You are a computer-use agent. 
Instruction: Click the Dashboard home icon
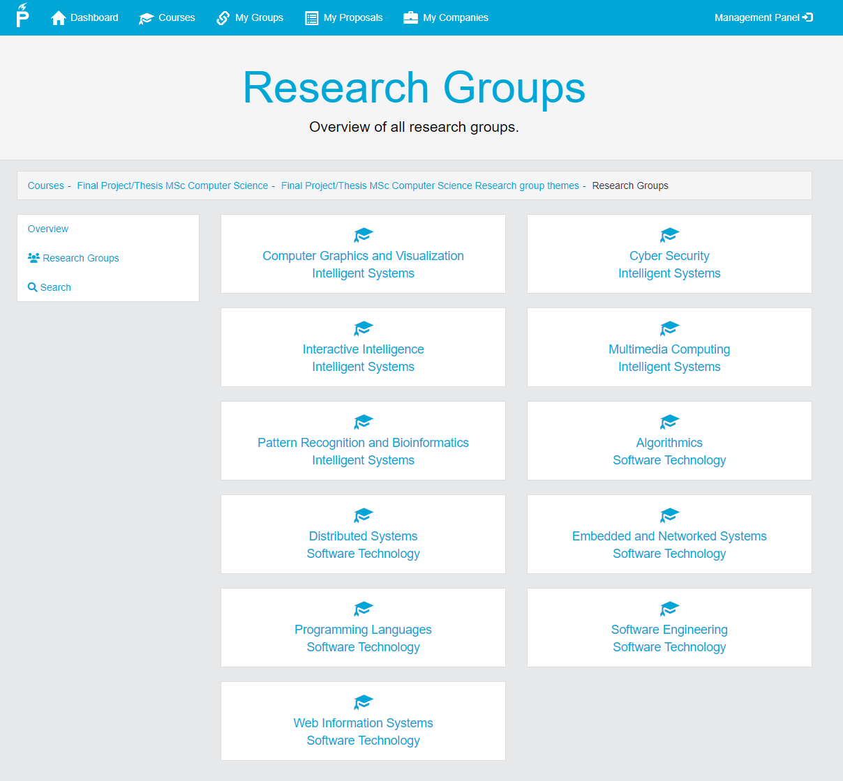pos(59,18)
